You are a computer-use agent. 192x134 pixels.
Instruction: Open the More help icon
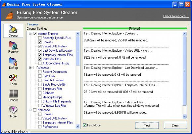point(13,112)
